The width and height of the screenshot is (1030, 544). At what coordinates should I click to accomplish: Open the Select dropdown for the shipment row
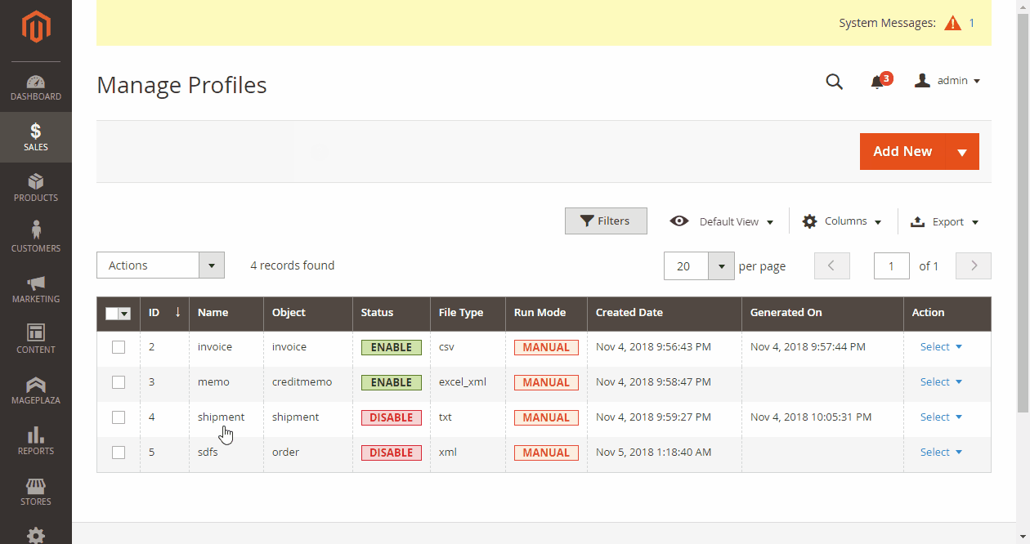tap(941, 417)
